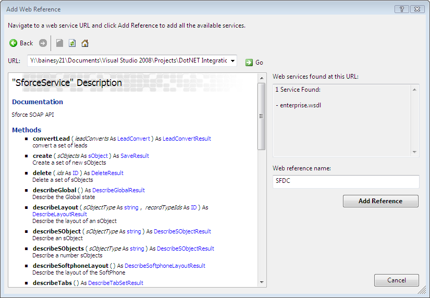The width and height of the screenshot is (430, 298).
Task: Open the SaveResult link
Action: [x=134, y=156]
